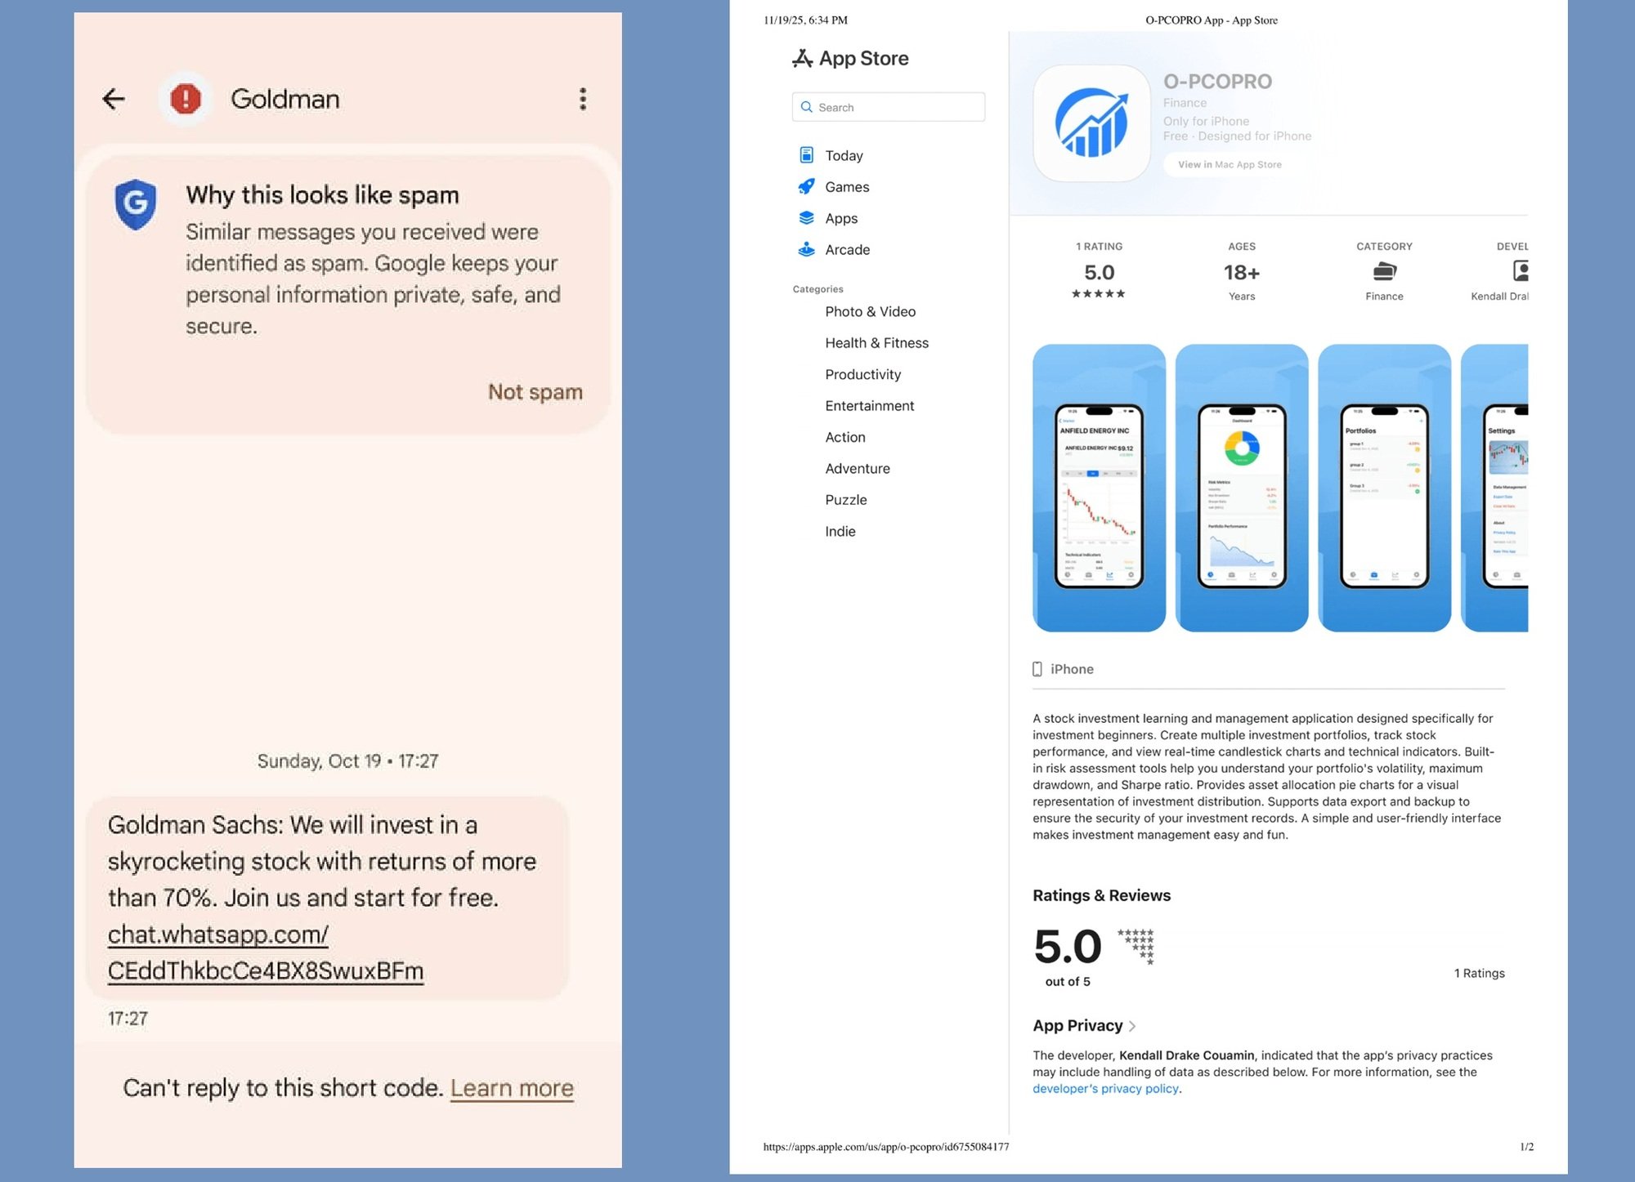Click the red spam alert icon beside Goldman
The image size is (1635, 1182).
[186, 99]
